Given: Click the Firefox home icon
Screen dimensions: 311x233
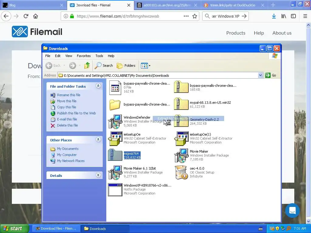Looking at the screenshot, I should point(36,16).
